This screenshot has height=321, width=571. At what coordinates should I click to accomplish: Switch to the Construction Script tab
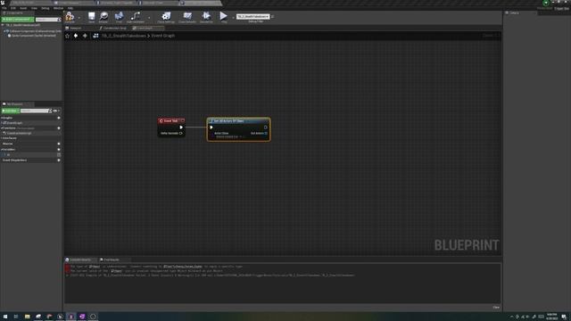pyautogui.click(x=114, y=28)
